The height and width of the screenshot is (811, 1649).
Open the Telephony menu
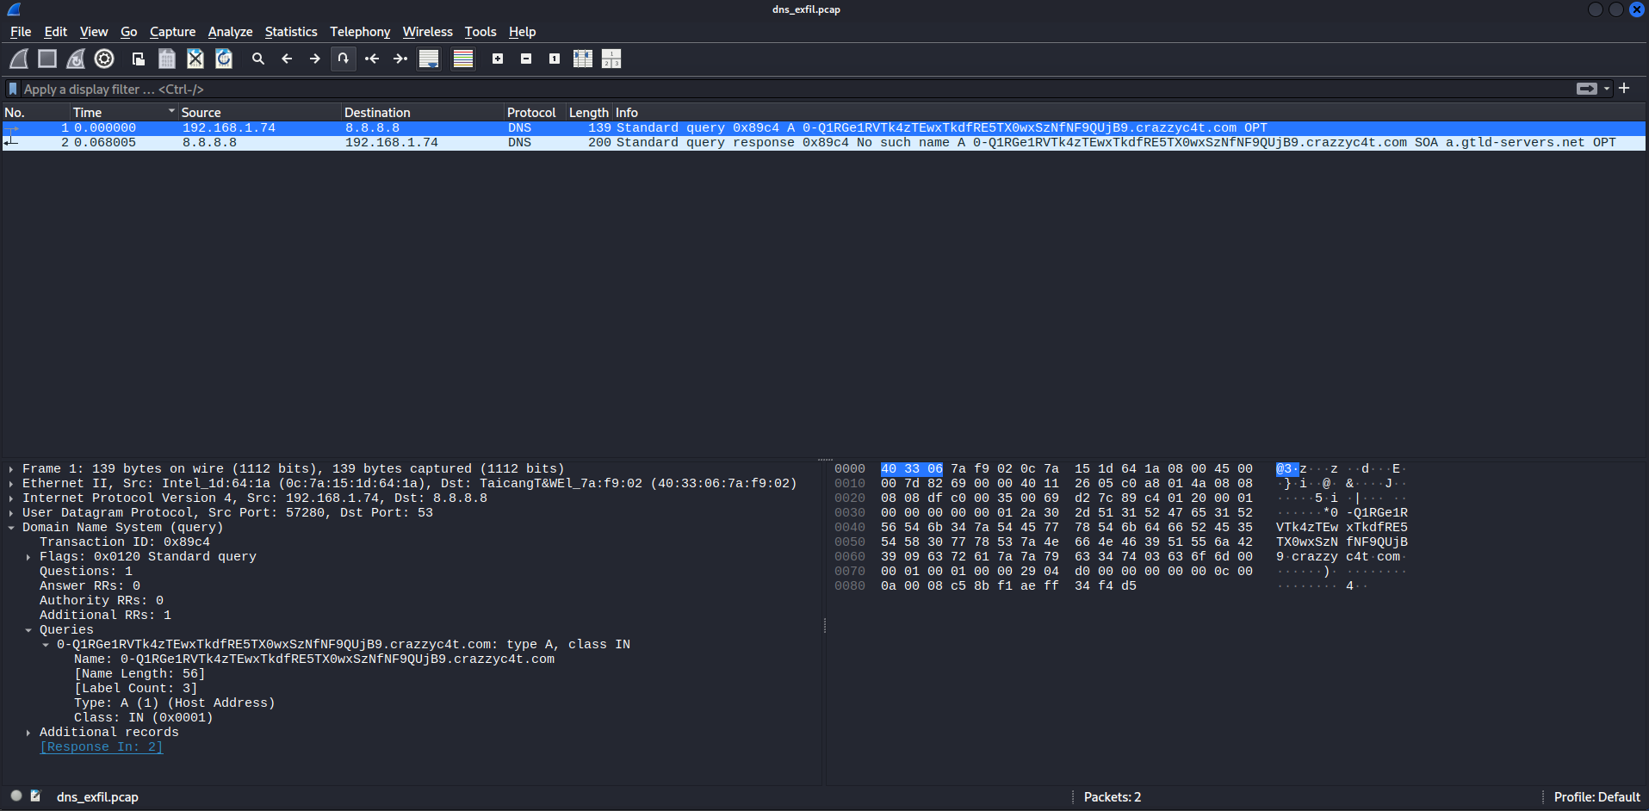pyautogui.click(x=360, y=32)
